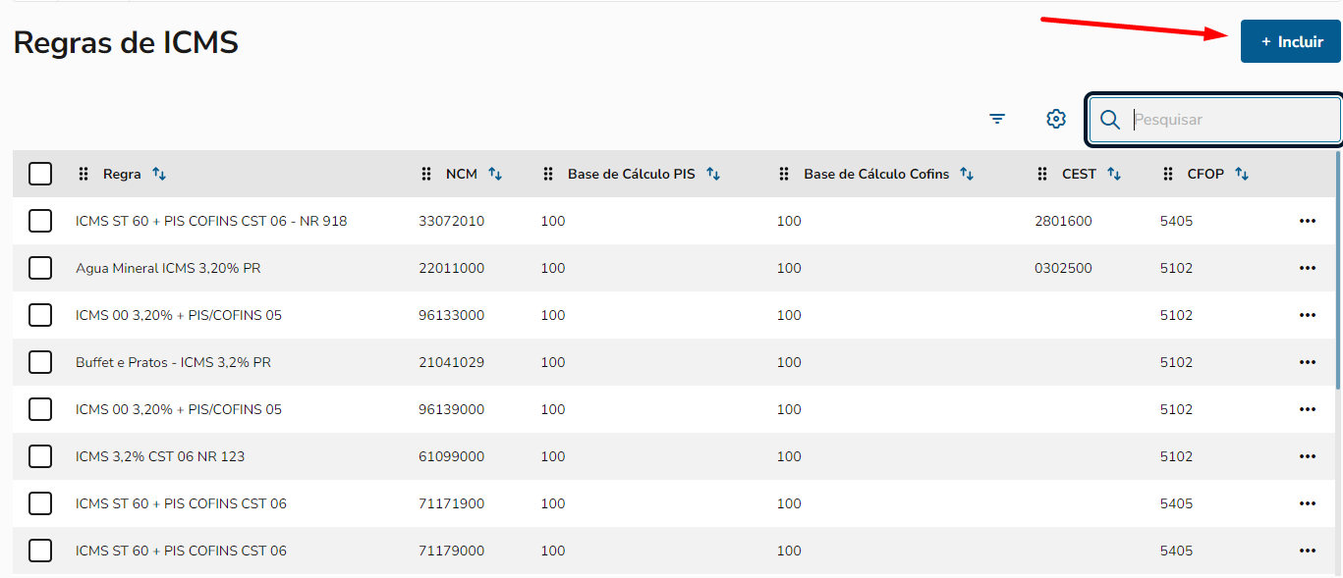
Task: Open table settings gear icon
Action: 1056,119
